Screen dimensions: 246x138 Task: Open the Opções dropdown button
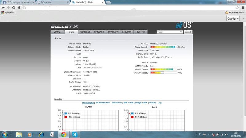tap(233, 19)
